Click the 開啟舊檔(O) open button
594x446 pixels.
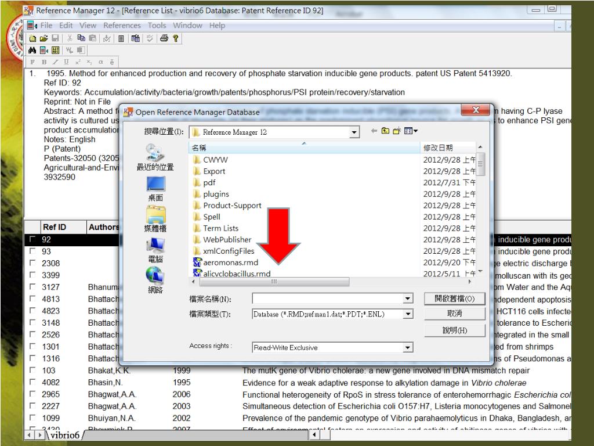[x=454, y=298]
